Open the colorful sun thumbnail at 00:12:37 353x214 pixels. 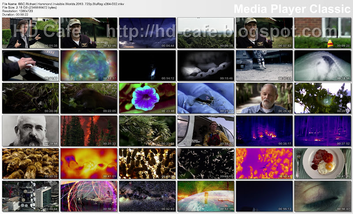click(89, 65)
